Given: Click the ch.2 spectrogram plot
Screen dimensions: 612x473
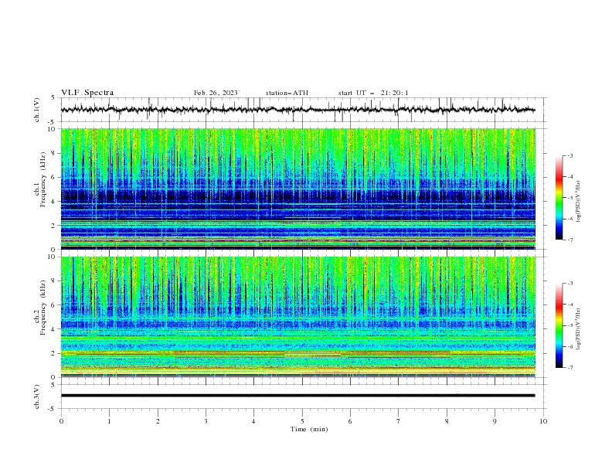Looking at the screenshot, I should (297, 317).
